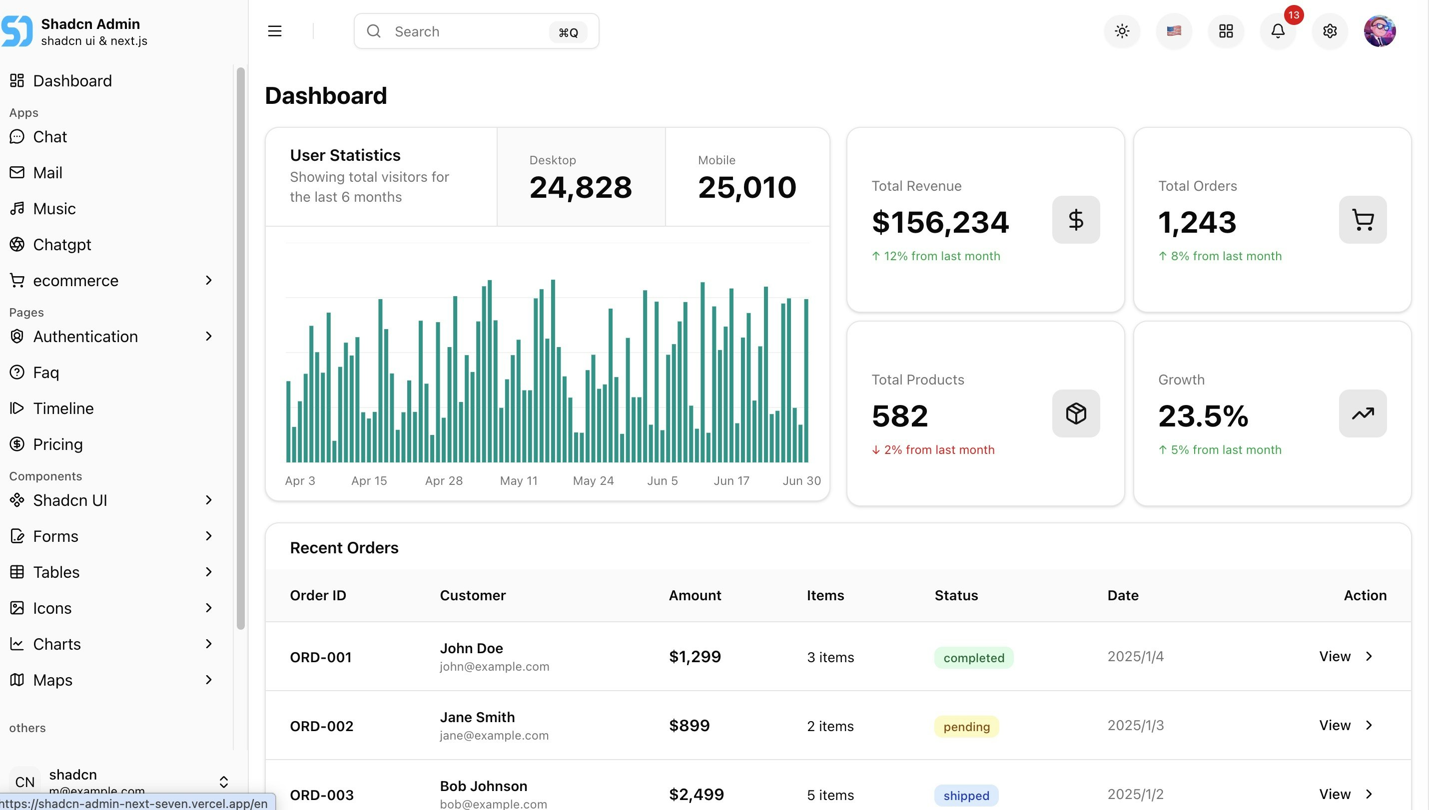Click the completed status badge on ORD-001

point(973,657)
